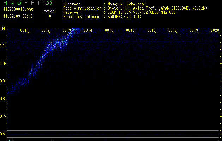Viewport: 222px width, 141px height.
Task: Click the HROFFT 1.0.0 title text
Action: click(28, 3)
